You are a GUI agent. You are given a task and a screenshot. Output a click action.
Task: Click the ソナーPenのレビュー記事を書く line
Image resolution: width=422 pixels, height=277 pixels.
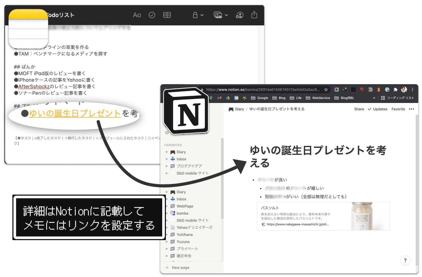tap(50, 93)
